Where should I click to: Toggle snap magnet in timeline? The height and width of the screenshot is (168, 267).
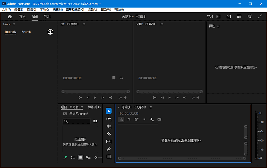pos(129,120)
